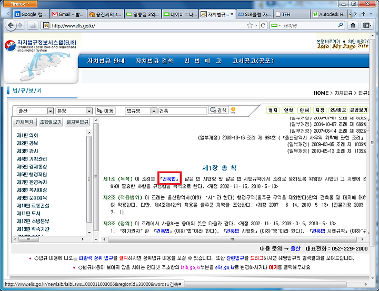Open My Page link
The height and width of the screenshot is (291, 379).
click(x=344, y=46)
